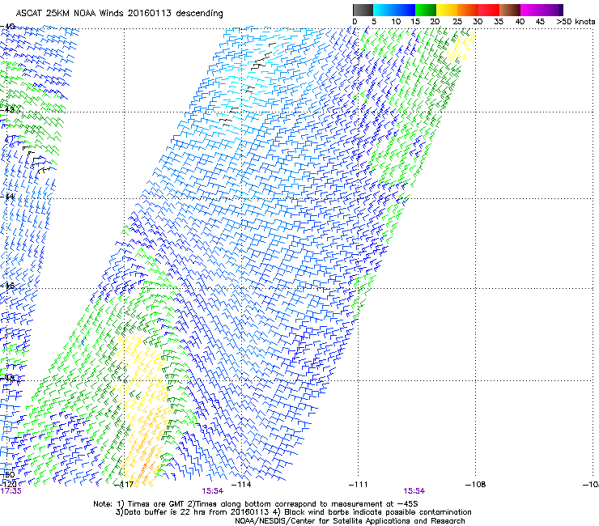
Task: Click the '-44' latitude label
Action: pos(7,197)
